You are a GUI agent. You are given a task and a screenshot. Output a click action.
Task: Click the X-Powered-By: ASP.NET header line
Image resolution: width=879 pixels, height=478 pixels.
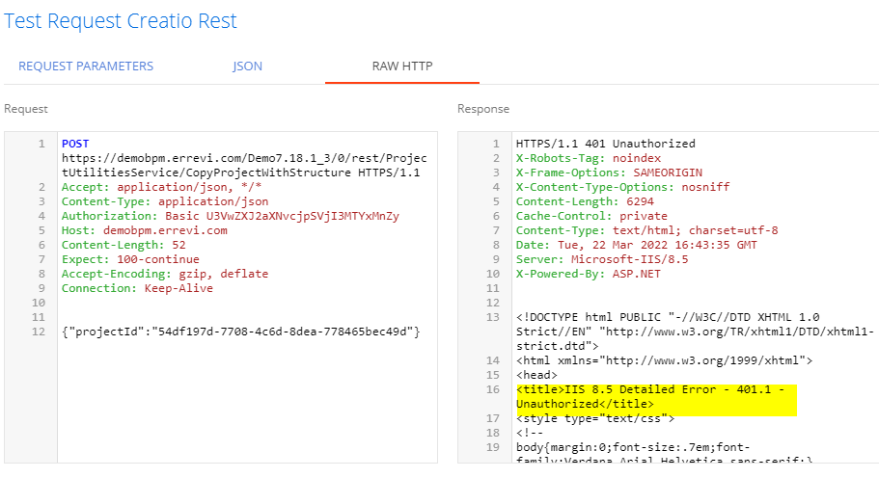coord(588,274)
